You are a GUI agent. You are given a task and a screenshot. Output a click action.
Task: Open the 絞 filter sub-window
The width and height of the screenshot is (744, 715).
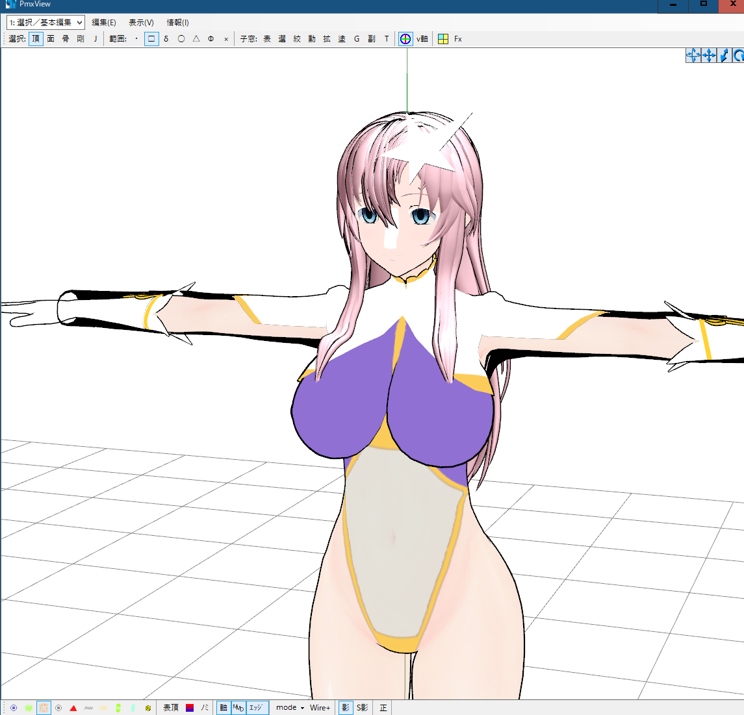pos(297,39)
